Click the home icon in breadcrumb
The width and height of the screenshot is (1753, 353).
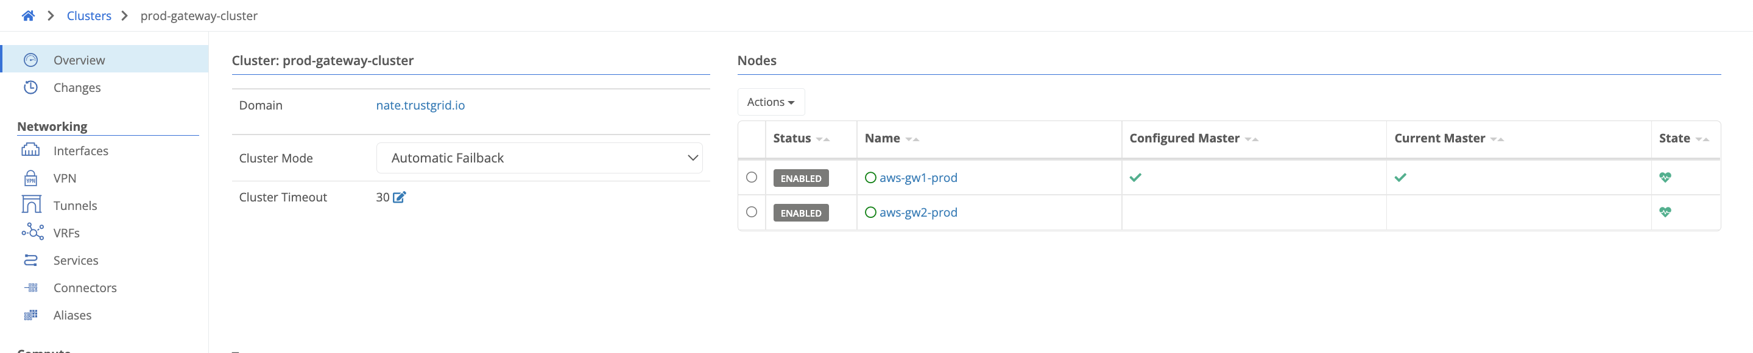[x=28, y=16]
